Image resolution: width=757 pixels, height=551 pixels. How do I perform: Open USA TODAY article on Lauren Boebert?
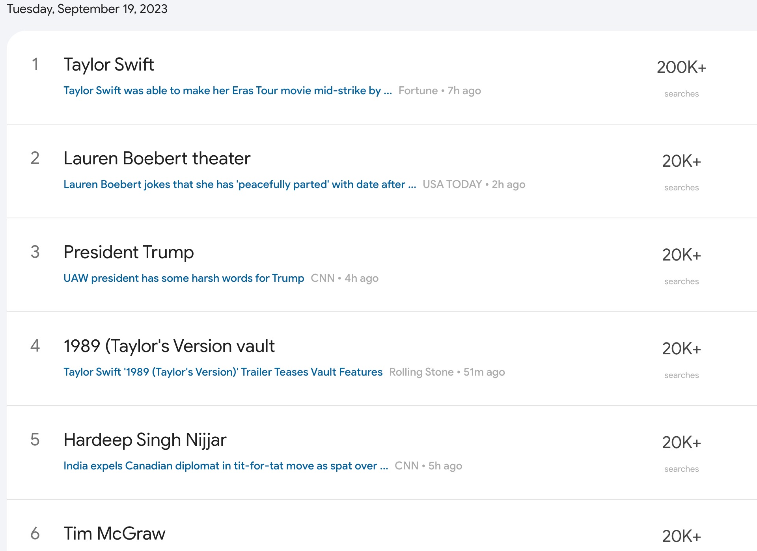pos(240,184)
